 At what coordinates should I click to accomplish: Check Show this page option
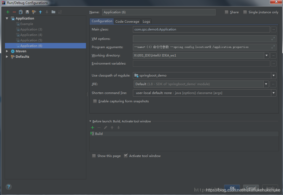pos(94,156)
